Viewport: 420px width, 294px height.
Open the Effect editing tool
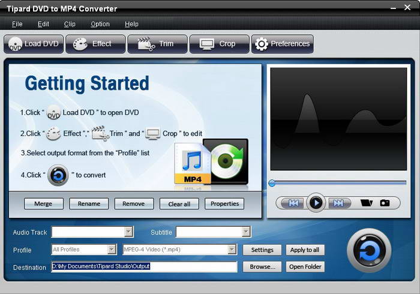coord(95,44)
